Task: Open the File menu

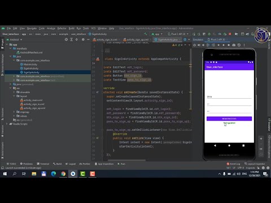Action: (x=9, y=28)
